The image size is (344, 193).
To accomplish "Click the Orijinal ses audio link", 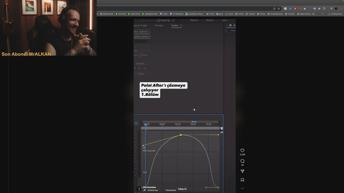I will pyautogui.click(x=153, y=190).
